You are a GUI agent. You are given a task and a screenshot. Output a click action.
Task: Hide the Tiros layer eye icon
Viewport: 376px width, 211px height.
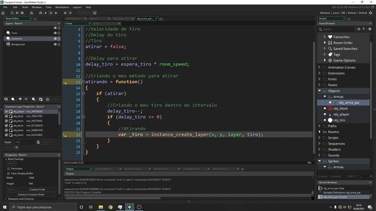pos(55,33)
